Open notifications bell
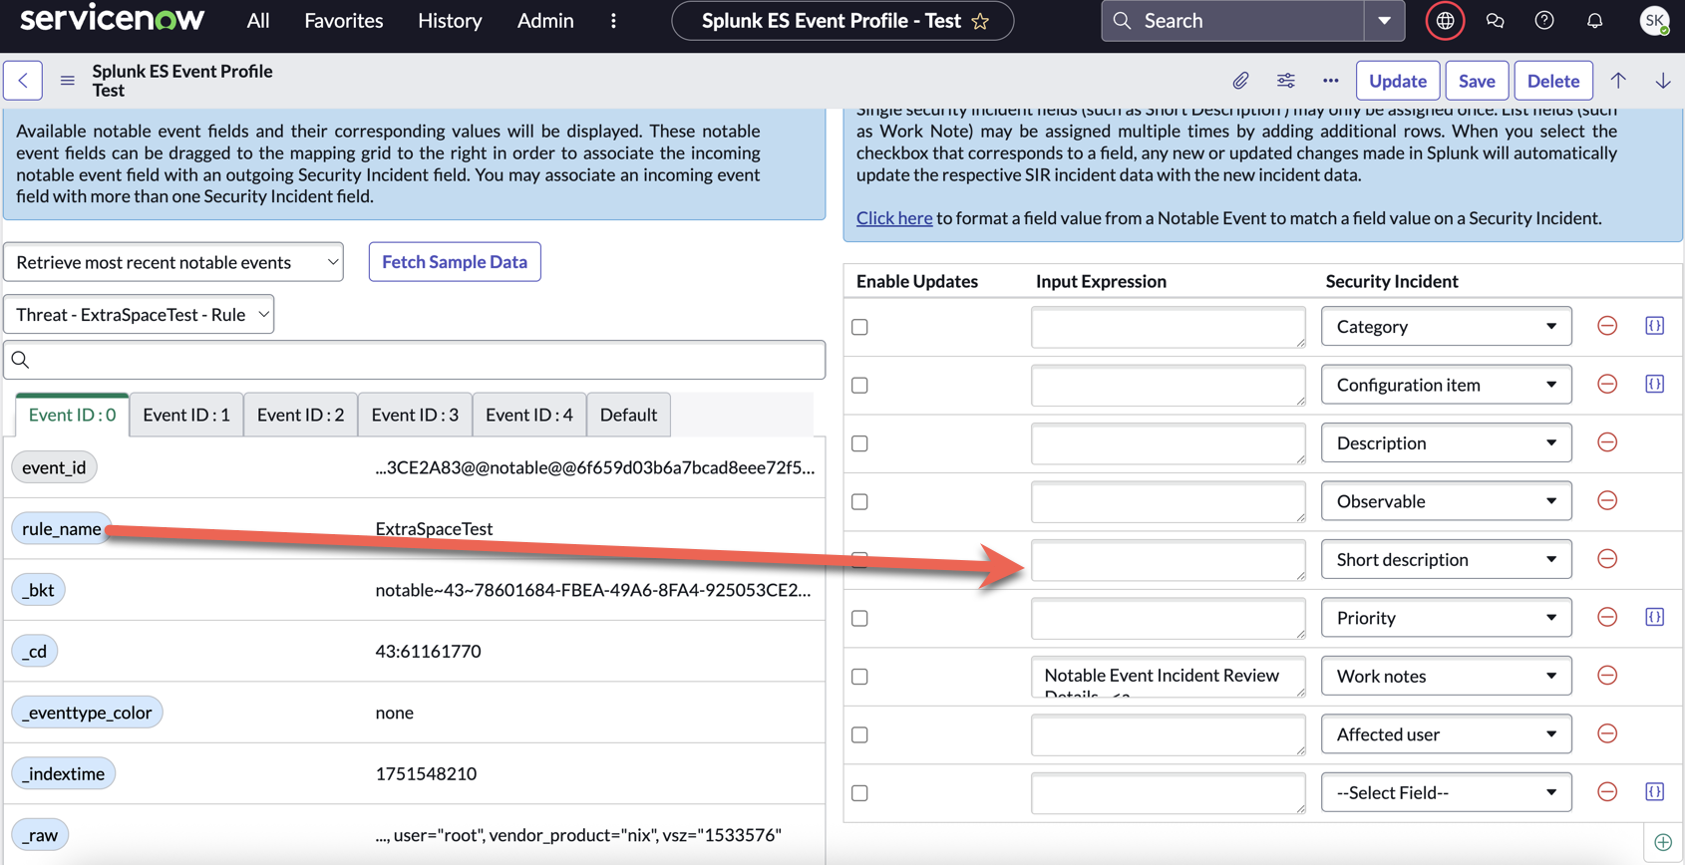1685x865 pixels. click(x=1594, y=21)
